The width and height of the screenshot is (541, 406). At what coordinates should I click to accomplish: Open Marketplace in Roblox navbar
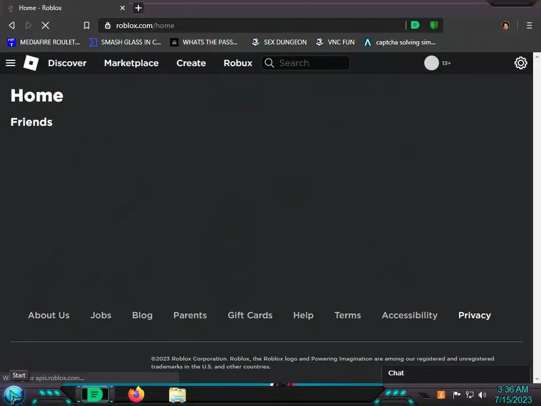[x=132, y=63]
